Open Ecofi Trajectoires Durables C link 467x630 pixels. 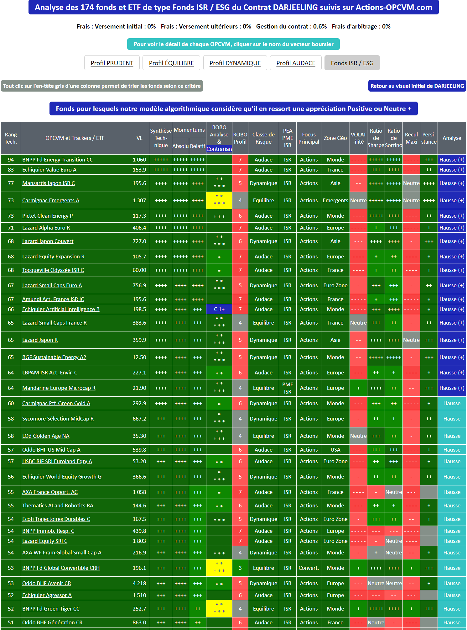tap(56, 519)
